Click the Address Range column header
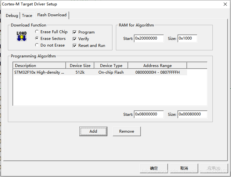The image size is (231, 177). click(x=157, y=66)
